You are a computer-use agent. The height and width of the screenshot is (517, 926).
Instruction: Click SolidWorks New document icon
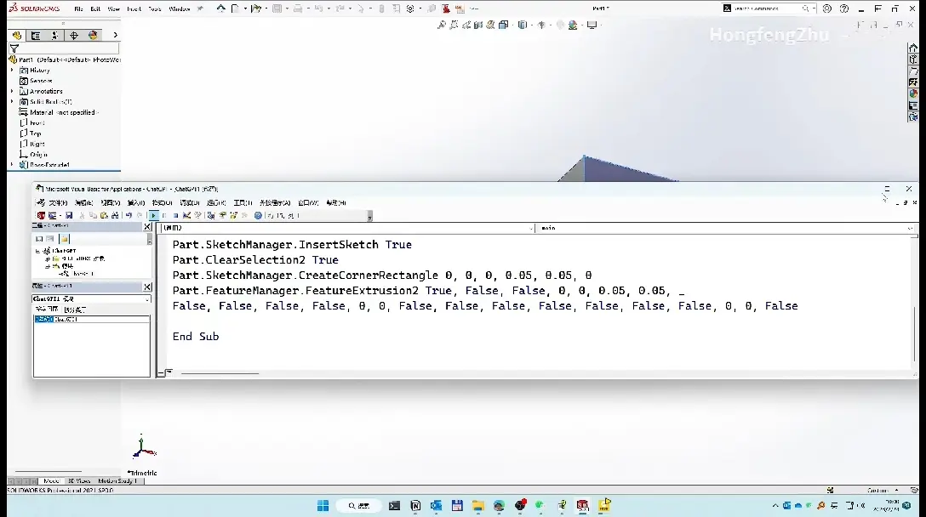point(235,9)
